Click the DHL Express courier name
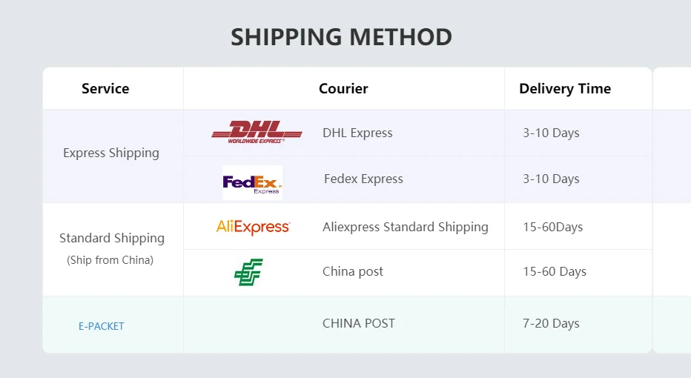Image resolution: width=691 pixels, height=378 pixels. (357, 133)
